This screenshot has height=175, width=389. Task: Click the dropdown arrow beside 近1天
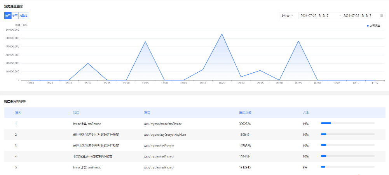[292, 16]
